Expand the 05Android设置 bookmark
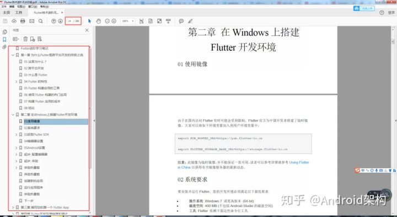397x217 pixels. tap(16, 148)
